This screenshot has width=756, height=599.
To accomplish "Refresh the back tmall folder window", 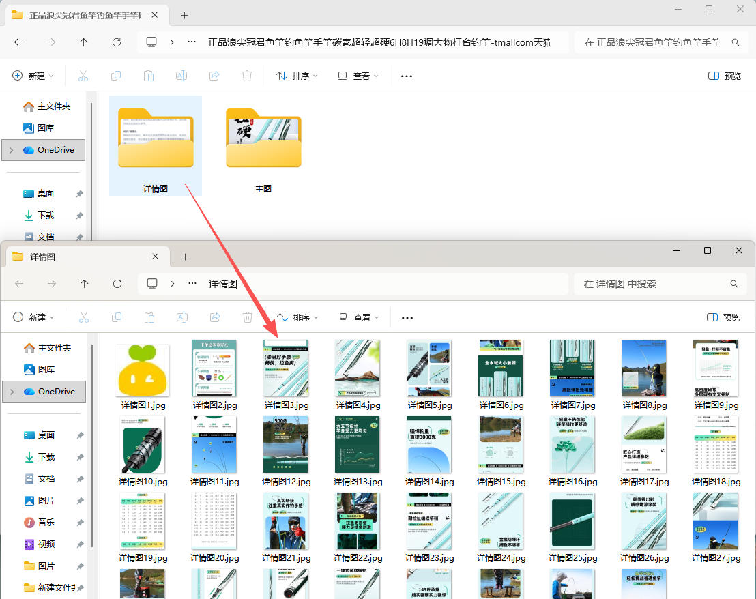I will [x=117, y=42].
